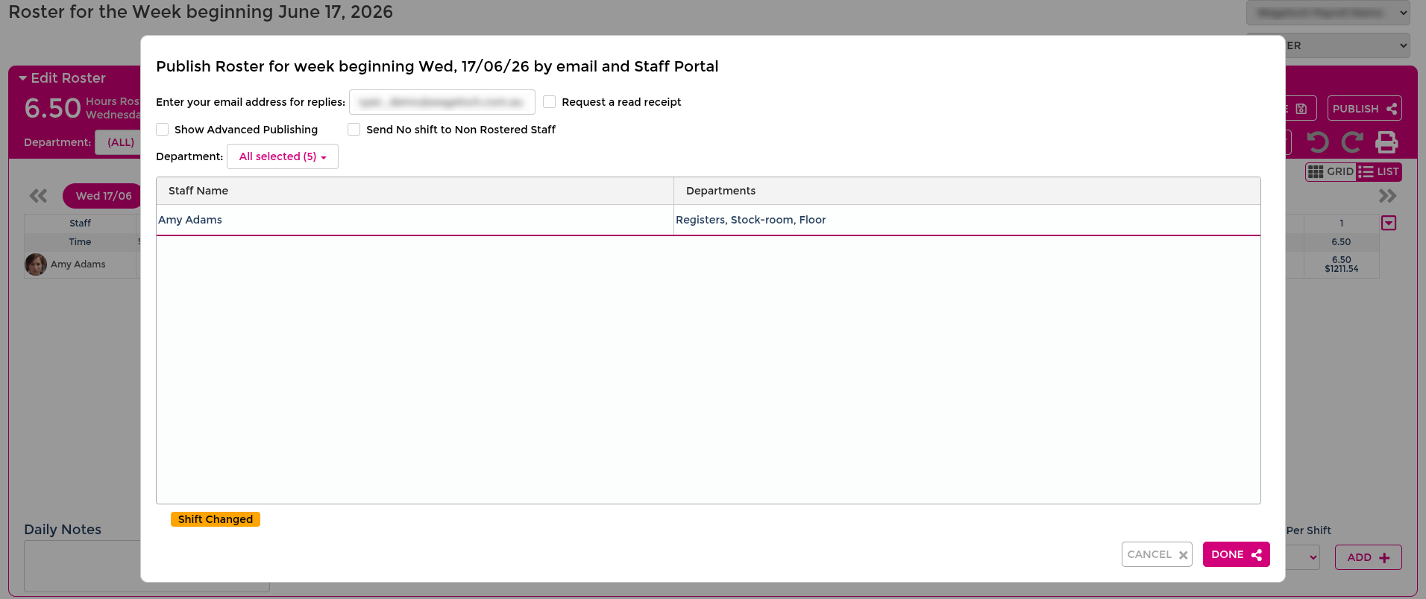Click the CANCEL button

(1157, 554)
